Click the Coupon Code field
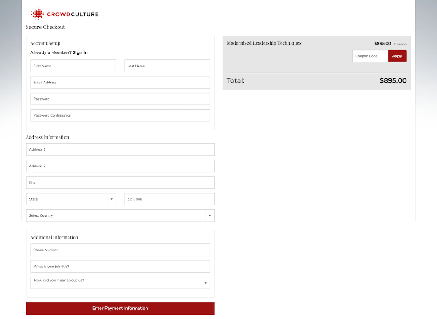The height and width of the screenshot is (319, 437). 370,56
